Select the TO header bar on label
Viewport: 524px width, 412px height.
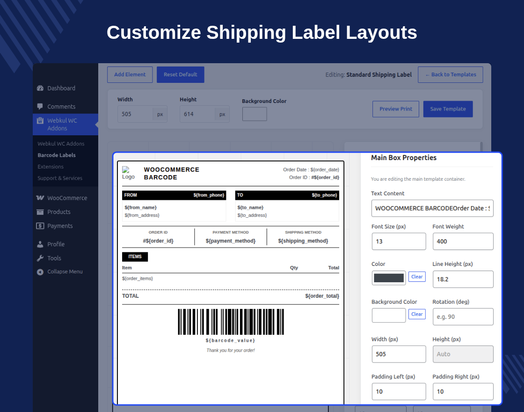click(x=287, y=195)
